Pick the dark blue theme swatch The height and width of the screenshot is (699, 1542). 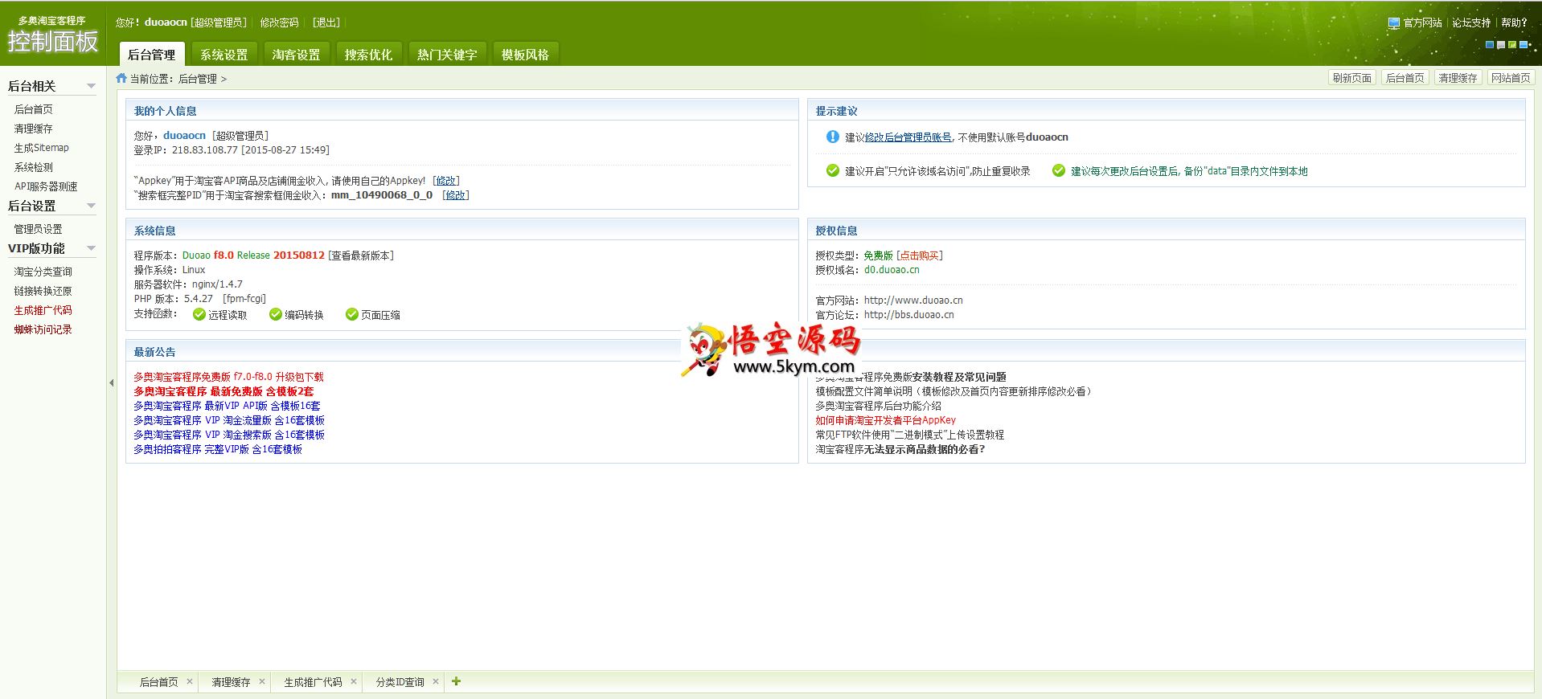1490,45
